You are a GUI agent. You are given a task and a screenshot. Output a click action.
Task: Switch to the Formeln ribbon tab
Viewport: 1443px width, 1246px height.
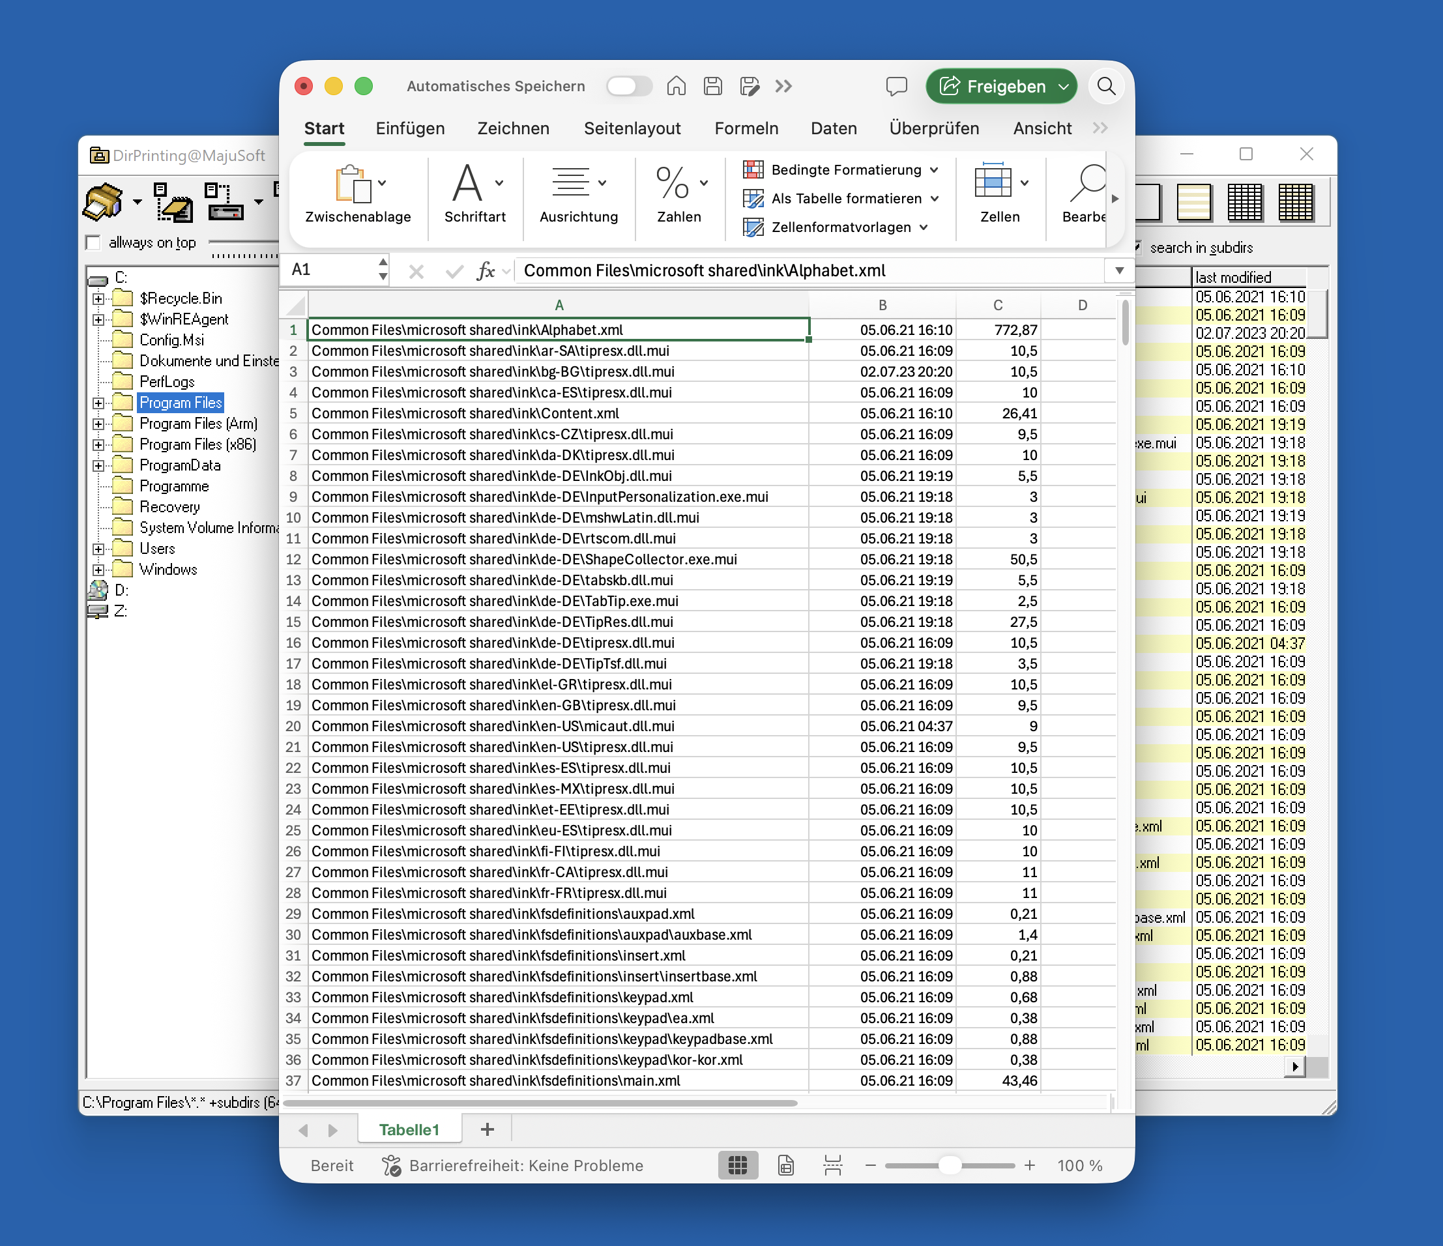(x=746, y=128)
